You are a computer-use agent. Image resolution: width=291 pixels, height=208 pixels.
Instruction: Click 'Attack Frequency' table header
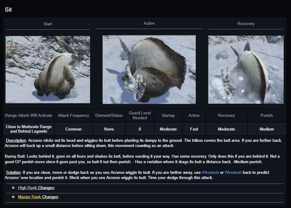pos(73,116)
